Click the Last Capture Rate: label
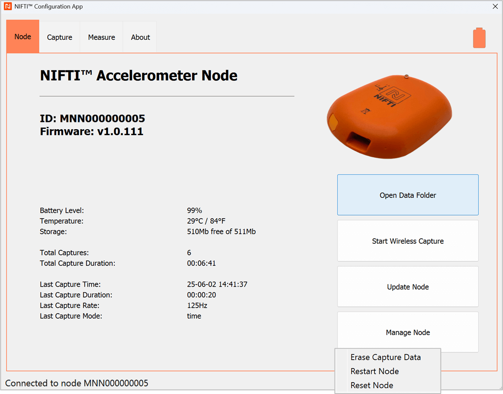The width and height of the screenshot is (503, 394). [70, 305]
